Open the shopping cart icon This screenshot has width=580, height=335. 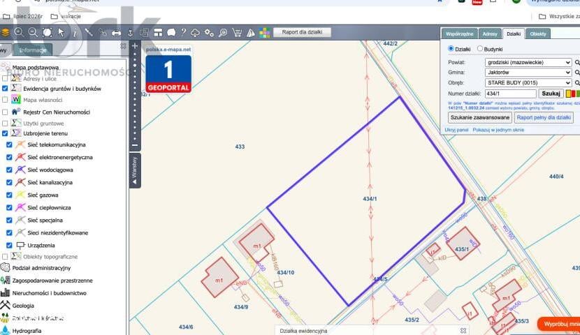click(237, 33)
